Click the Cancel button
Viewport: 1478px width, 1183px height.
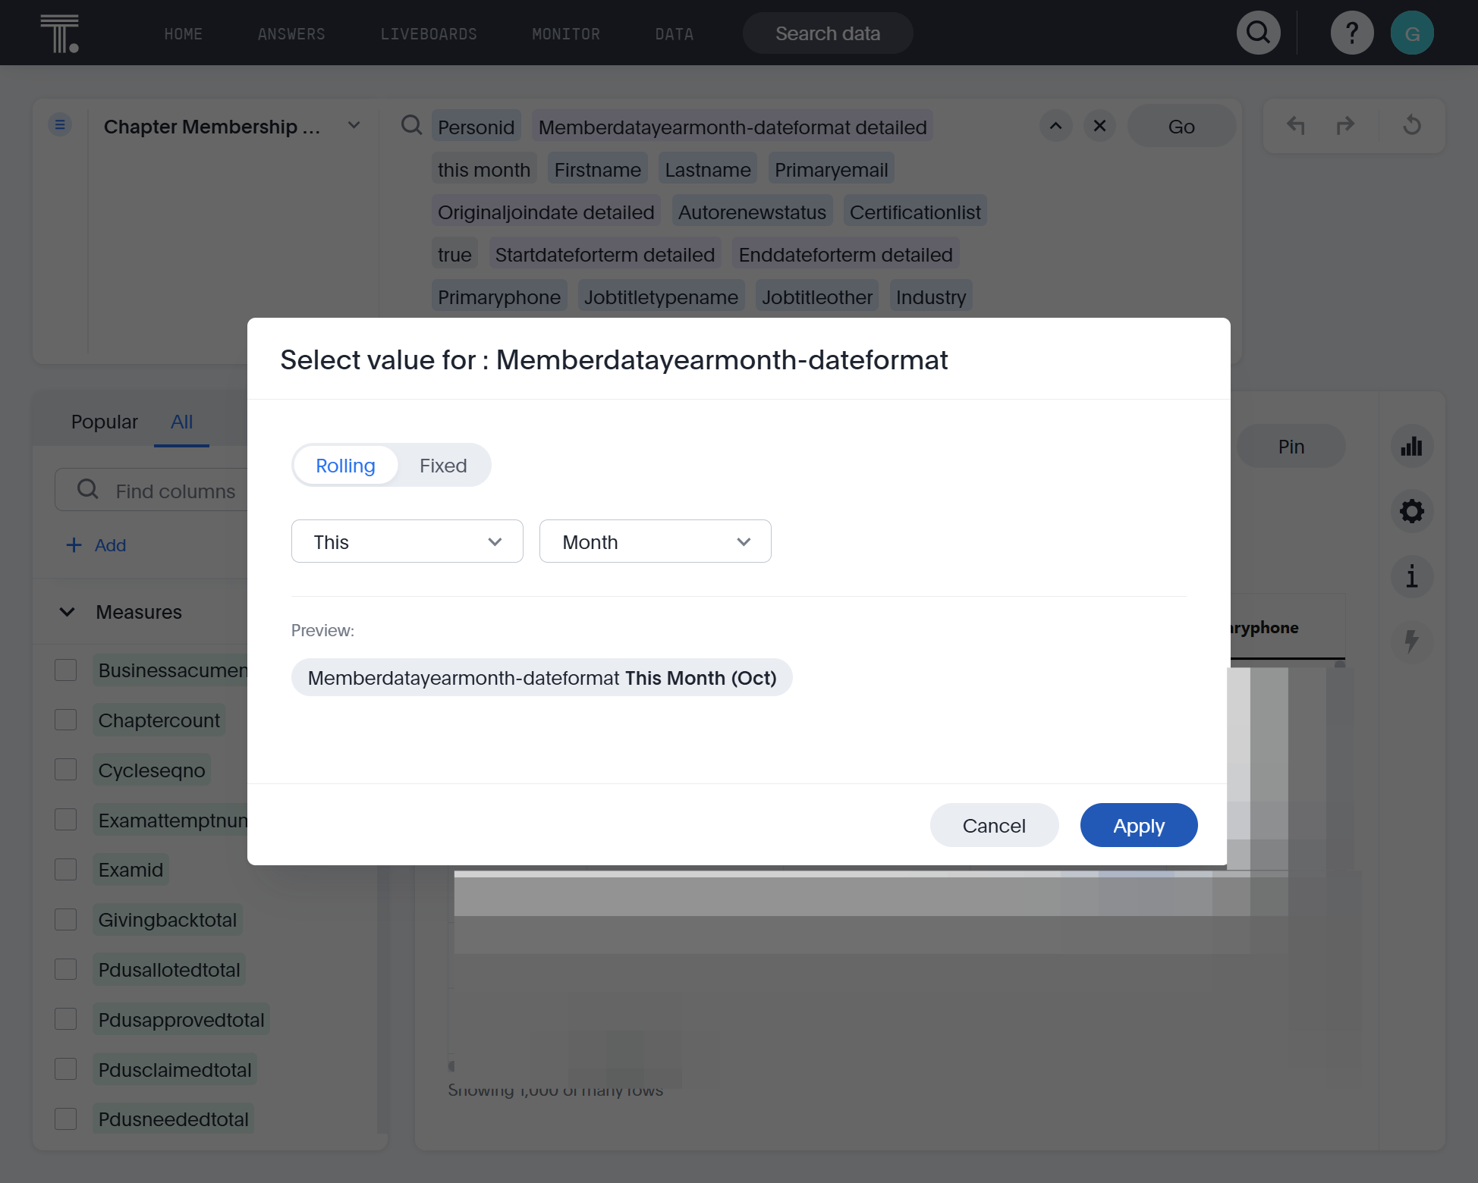tap(994, 825)
